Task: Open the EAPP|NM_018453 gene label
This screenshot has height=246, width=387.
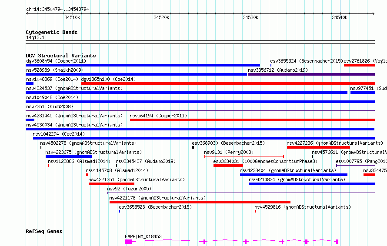Action: tap(143, 236)
